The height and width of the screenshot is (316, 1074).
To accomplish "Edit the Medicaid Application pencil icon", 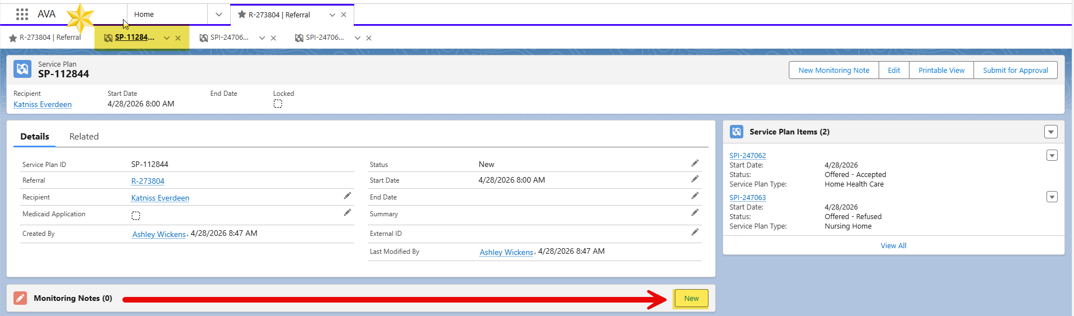I will click(348, 212).
